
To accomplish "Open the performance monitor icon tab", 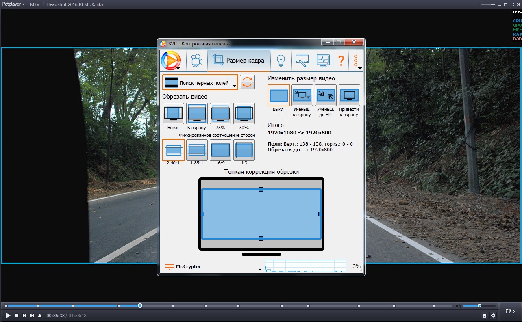I will (323, 61).
